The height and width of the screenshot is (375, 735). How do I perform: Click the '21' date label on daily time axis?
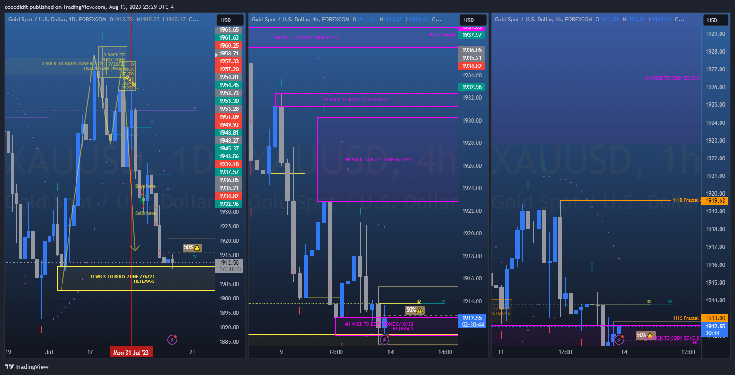(193, 352)
